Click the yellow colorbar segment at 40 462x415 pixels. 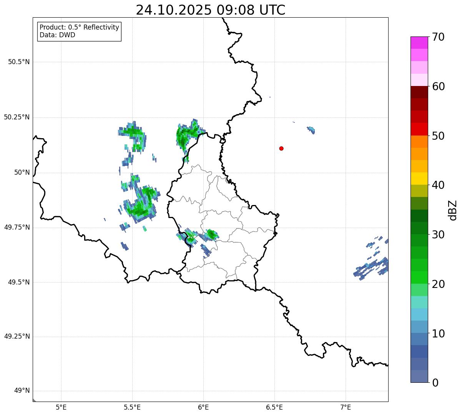(419, 179)
